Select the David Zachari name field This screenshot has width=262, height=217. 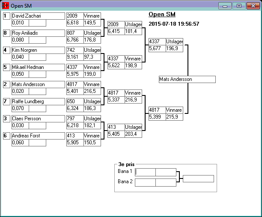click(x=38, y=16)
